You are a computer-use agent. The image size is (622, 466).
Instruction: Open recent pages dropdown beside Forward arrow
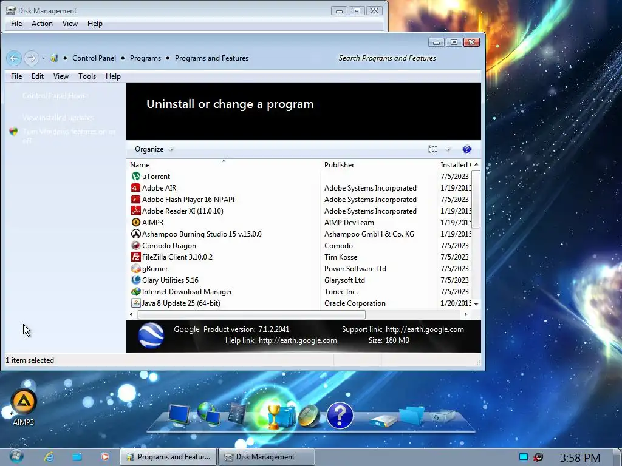[x=43, y=59]
